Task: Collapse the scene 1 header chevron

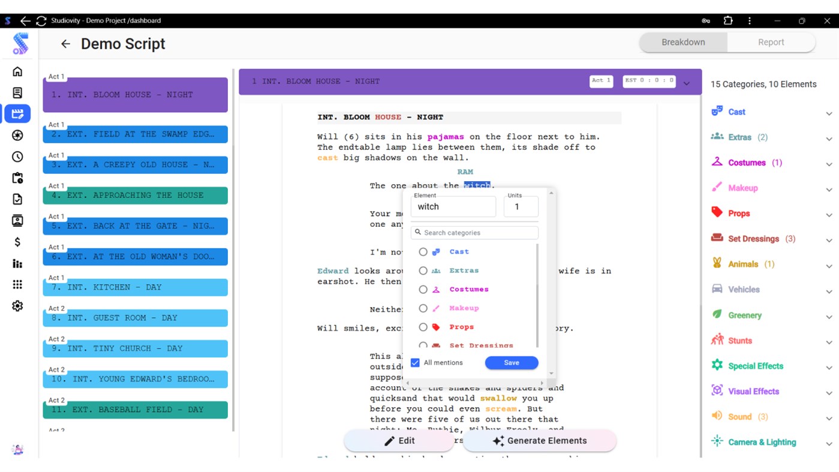Action: click(687, 83)
